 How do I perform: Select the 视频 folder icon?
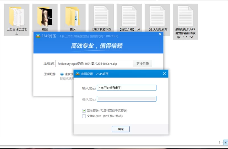tap(45, 17)
